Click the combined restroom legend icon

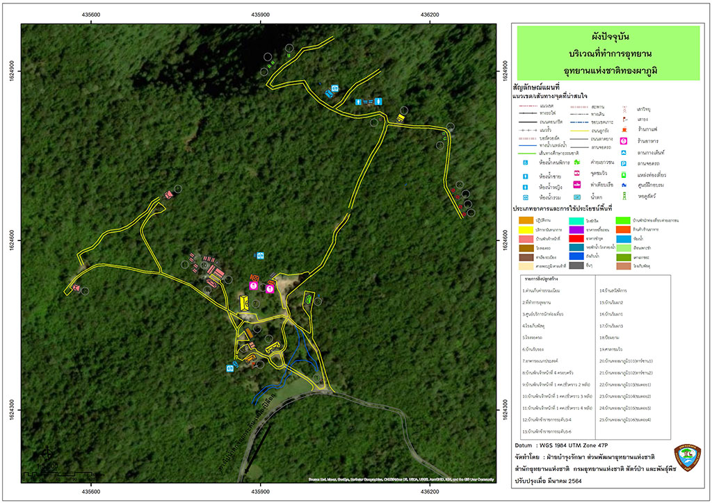[526, 198]
